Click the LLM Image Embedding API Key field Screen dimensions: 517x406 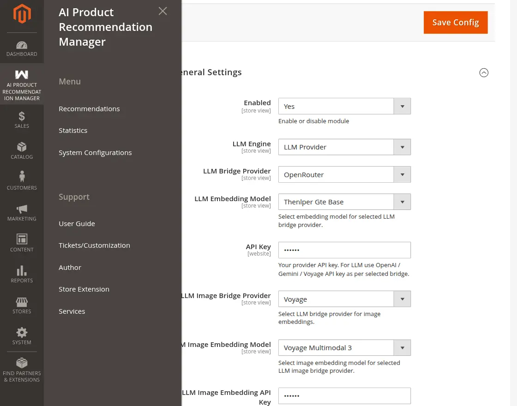coord(344,396)
